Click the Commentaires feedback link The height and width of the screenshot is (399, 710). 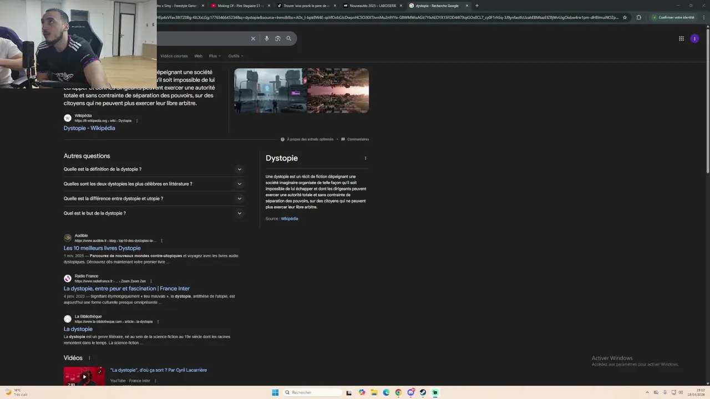tap(355, 139)
